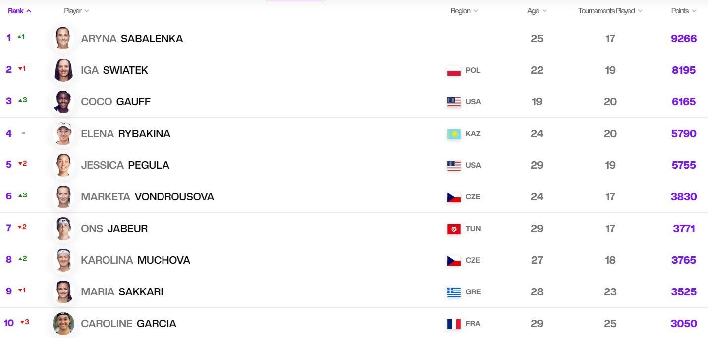This screenshot has width=708, height=338.
Task: Click the Poland flag icon
Action: (x=454, y=70)
